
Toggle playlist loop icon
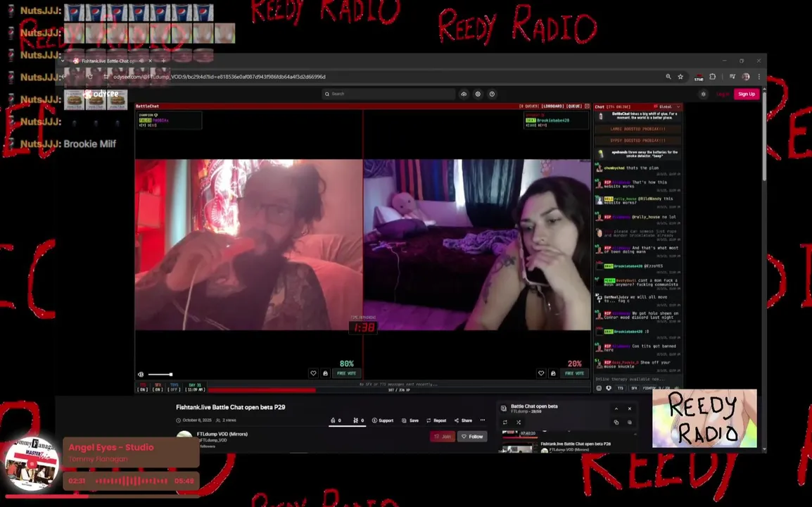tap(505, 423)
